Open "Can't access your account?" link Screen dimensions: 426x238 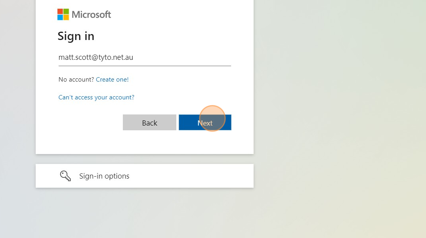pyautogui.click(x=96, y=97)
